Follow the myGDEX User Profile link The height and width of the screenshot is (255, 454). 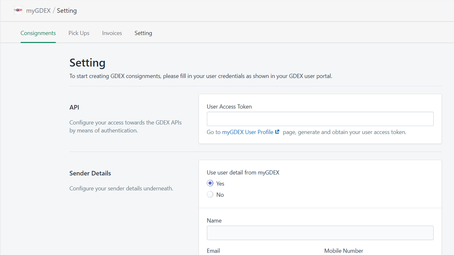click(247, 132)
